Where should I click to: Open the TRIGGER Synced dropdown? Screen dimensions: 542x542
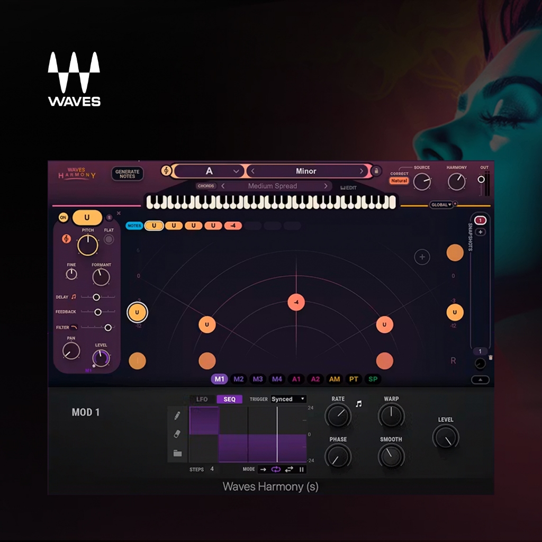pos(288,399)
